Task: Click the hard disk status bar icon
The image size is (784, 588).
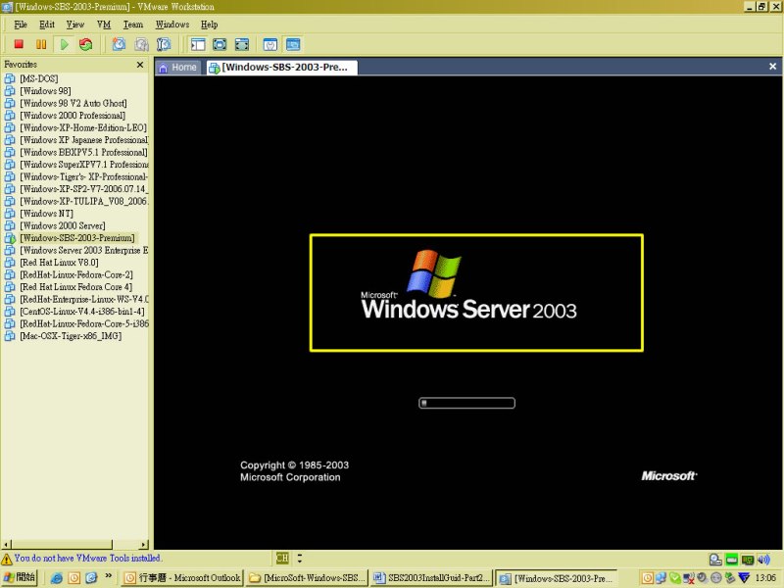Action: click(x=715, y=560)
